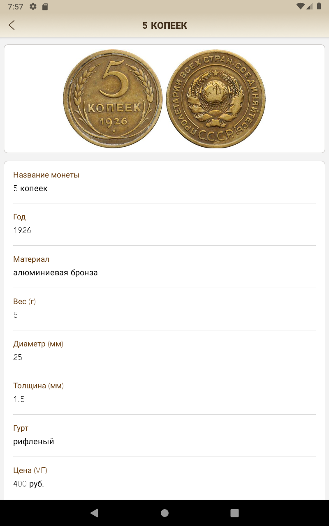Tap the 'Толщина (мм)' thickness row
The height and width of the screenshot is (526, 329).
tap(164, 393)
